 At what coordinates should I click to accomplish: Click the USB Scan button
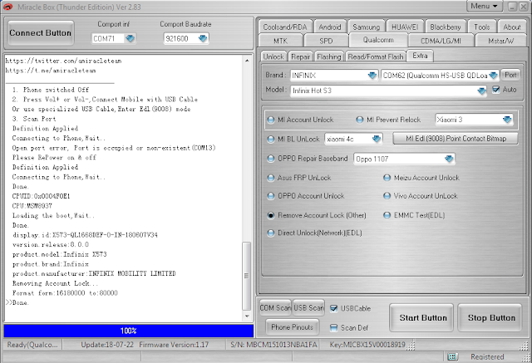(x=308, y=307)
